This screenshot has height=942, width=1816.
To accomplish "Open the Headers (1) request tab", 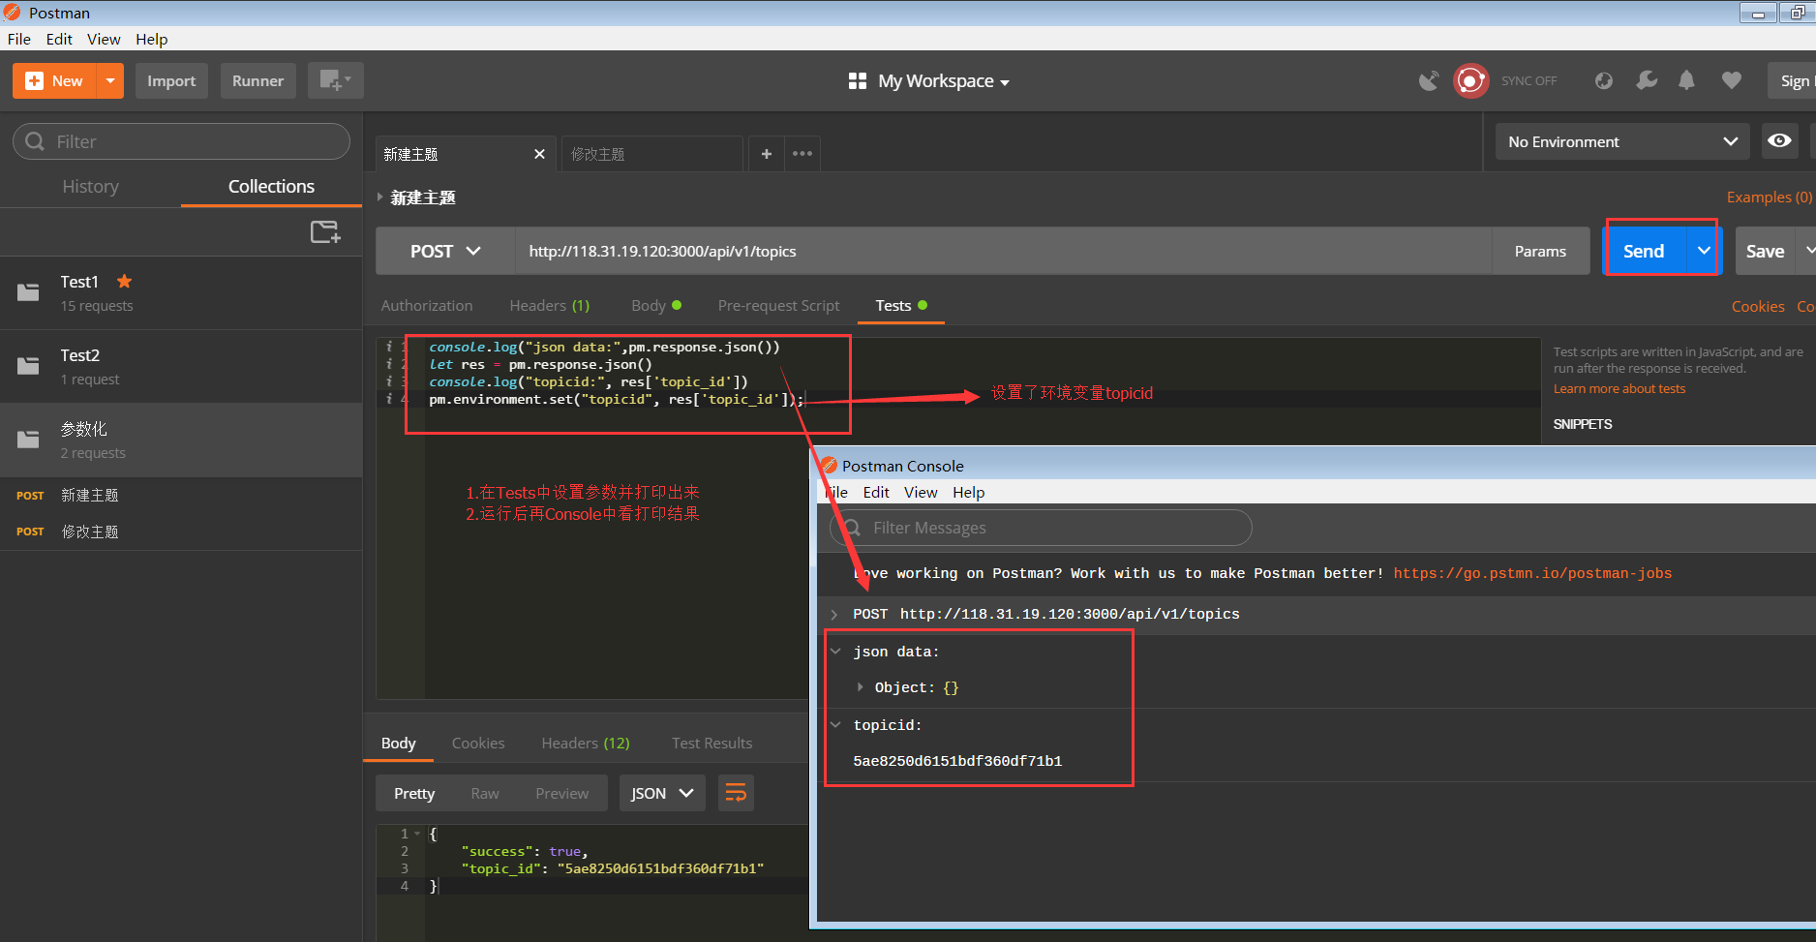I will [x=549, y=305].
